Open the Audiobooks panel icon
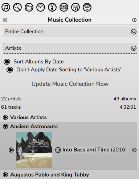Screen dimensions: 139x179 (x=64, y=7)
